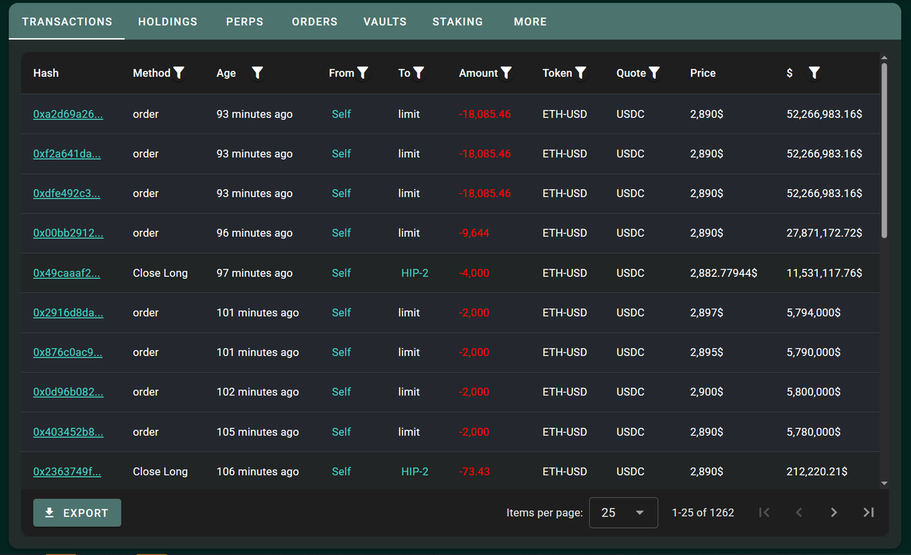
Task: Switch to the Holdings tab
Action: tap(168, 22)
